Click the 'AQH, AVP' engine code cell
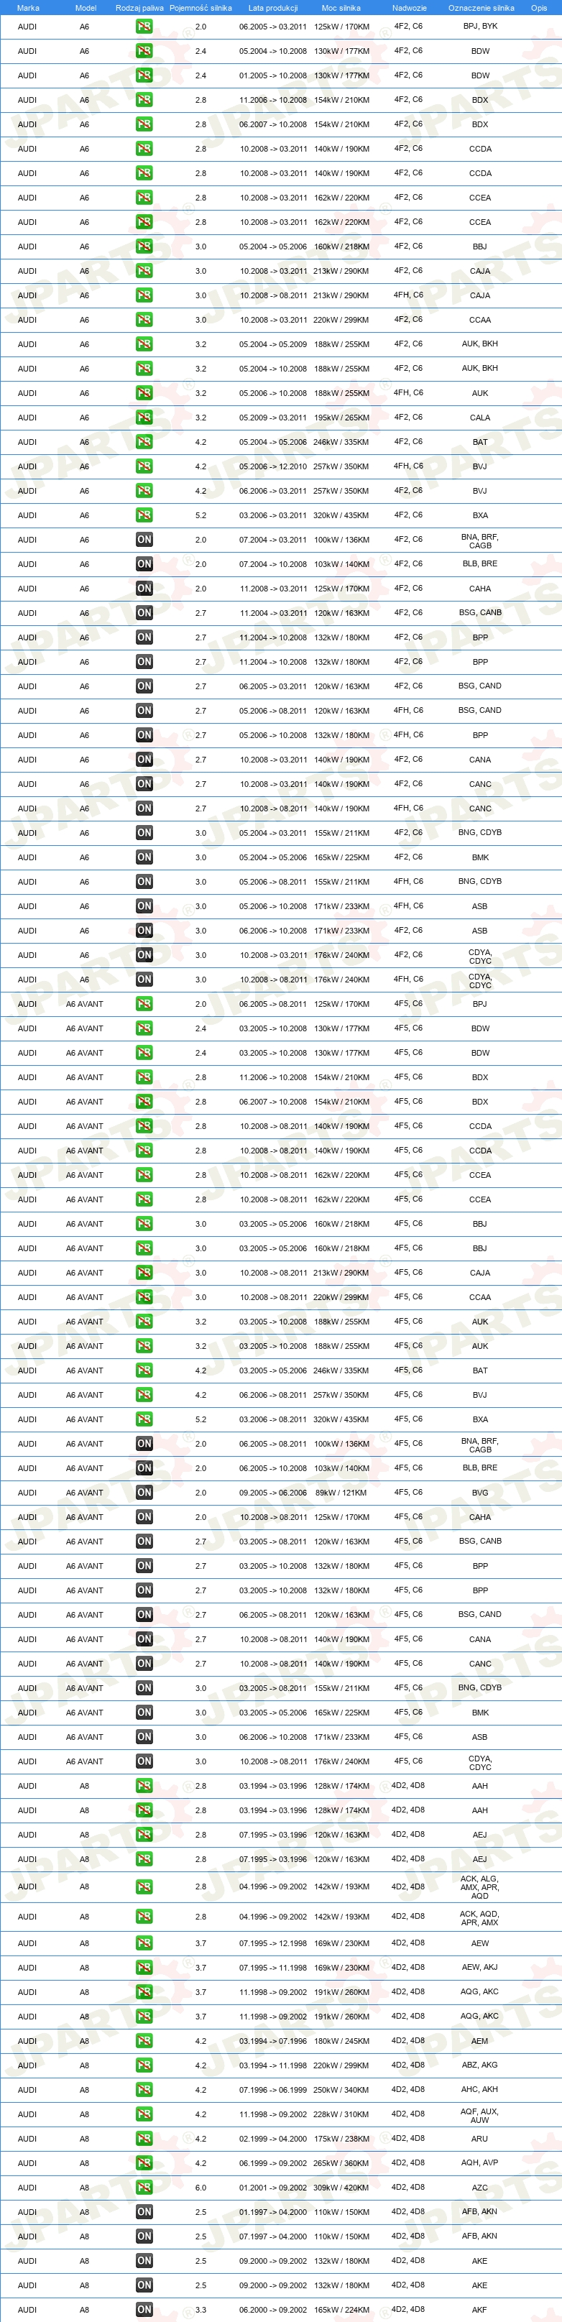The height and width of the screenshot is (2322, 562). click(480, 2163)
